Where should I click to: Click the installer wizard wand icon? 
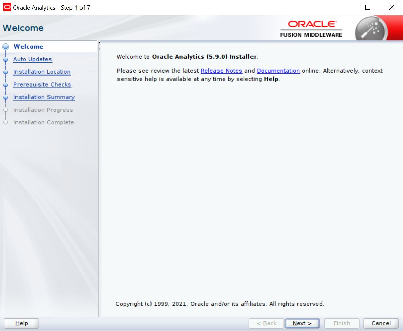click(x=371, y=29)
